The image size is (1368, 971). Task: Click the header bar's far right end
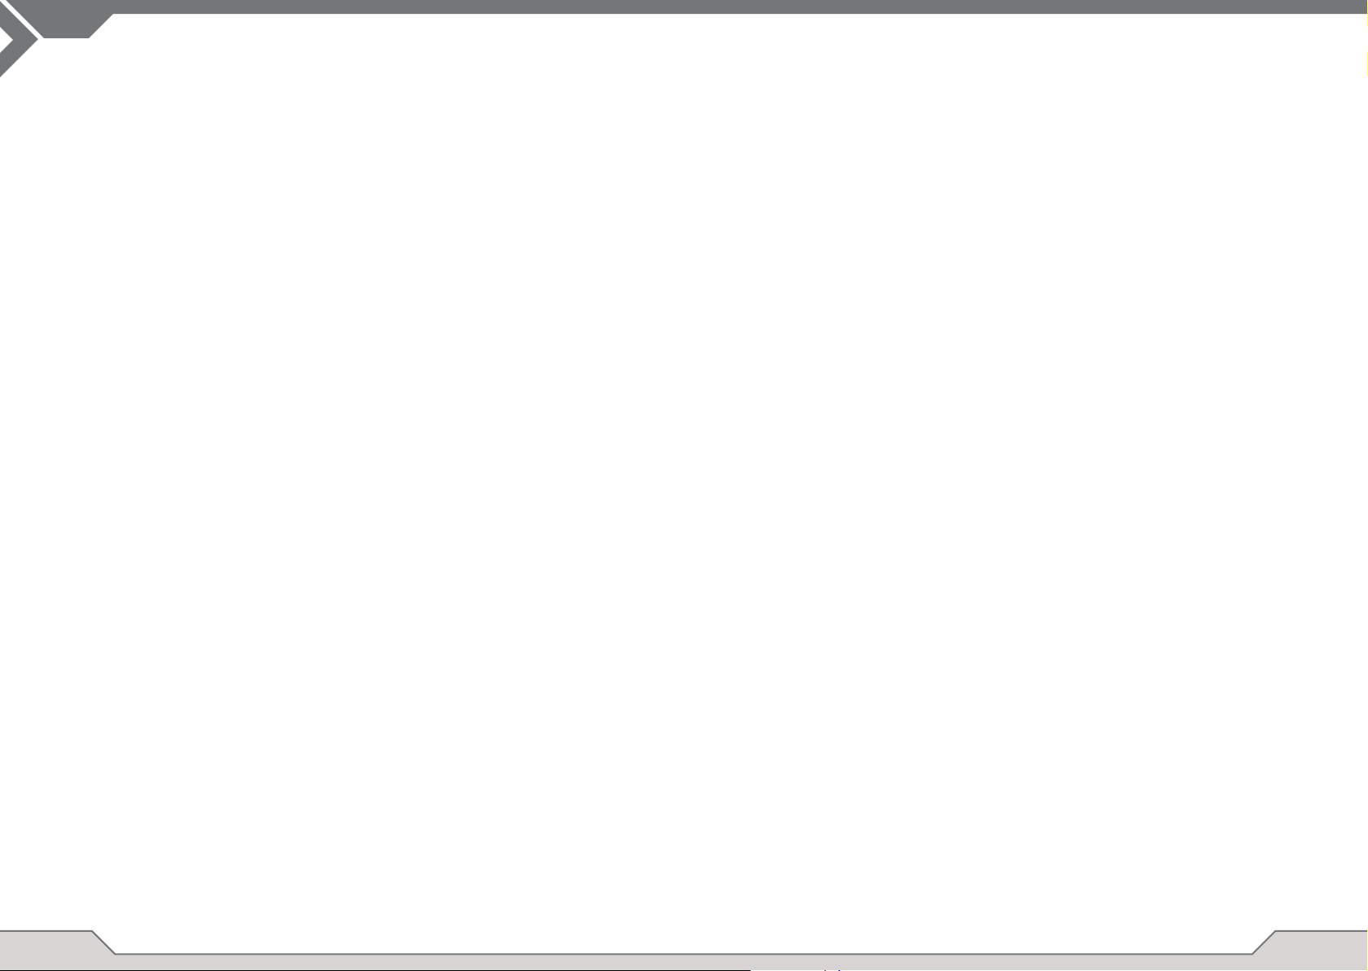point(1353,7)
